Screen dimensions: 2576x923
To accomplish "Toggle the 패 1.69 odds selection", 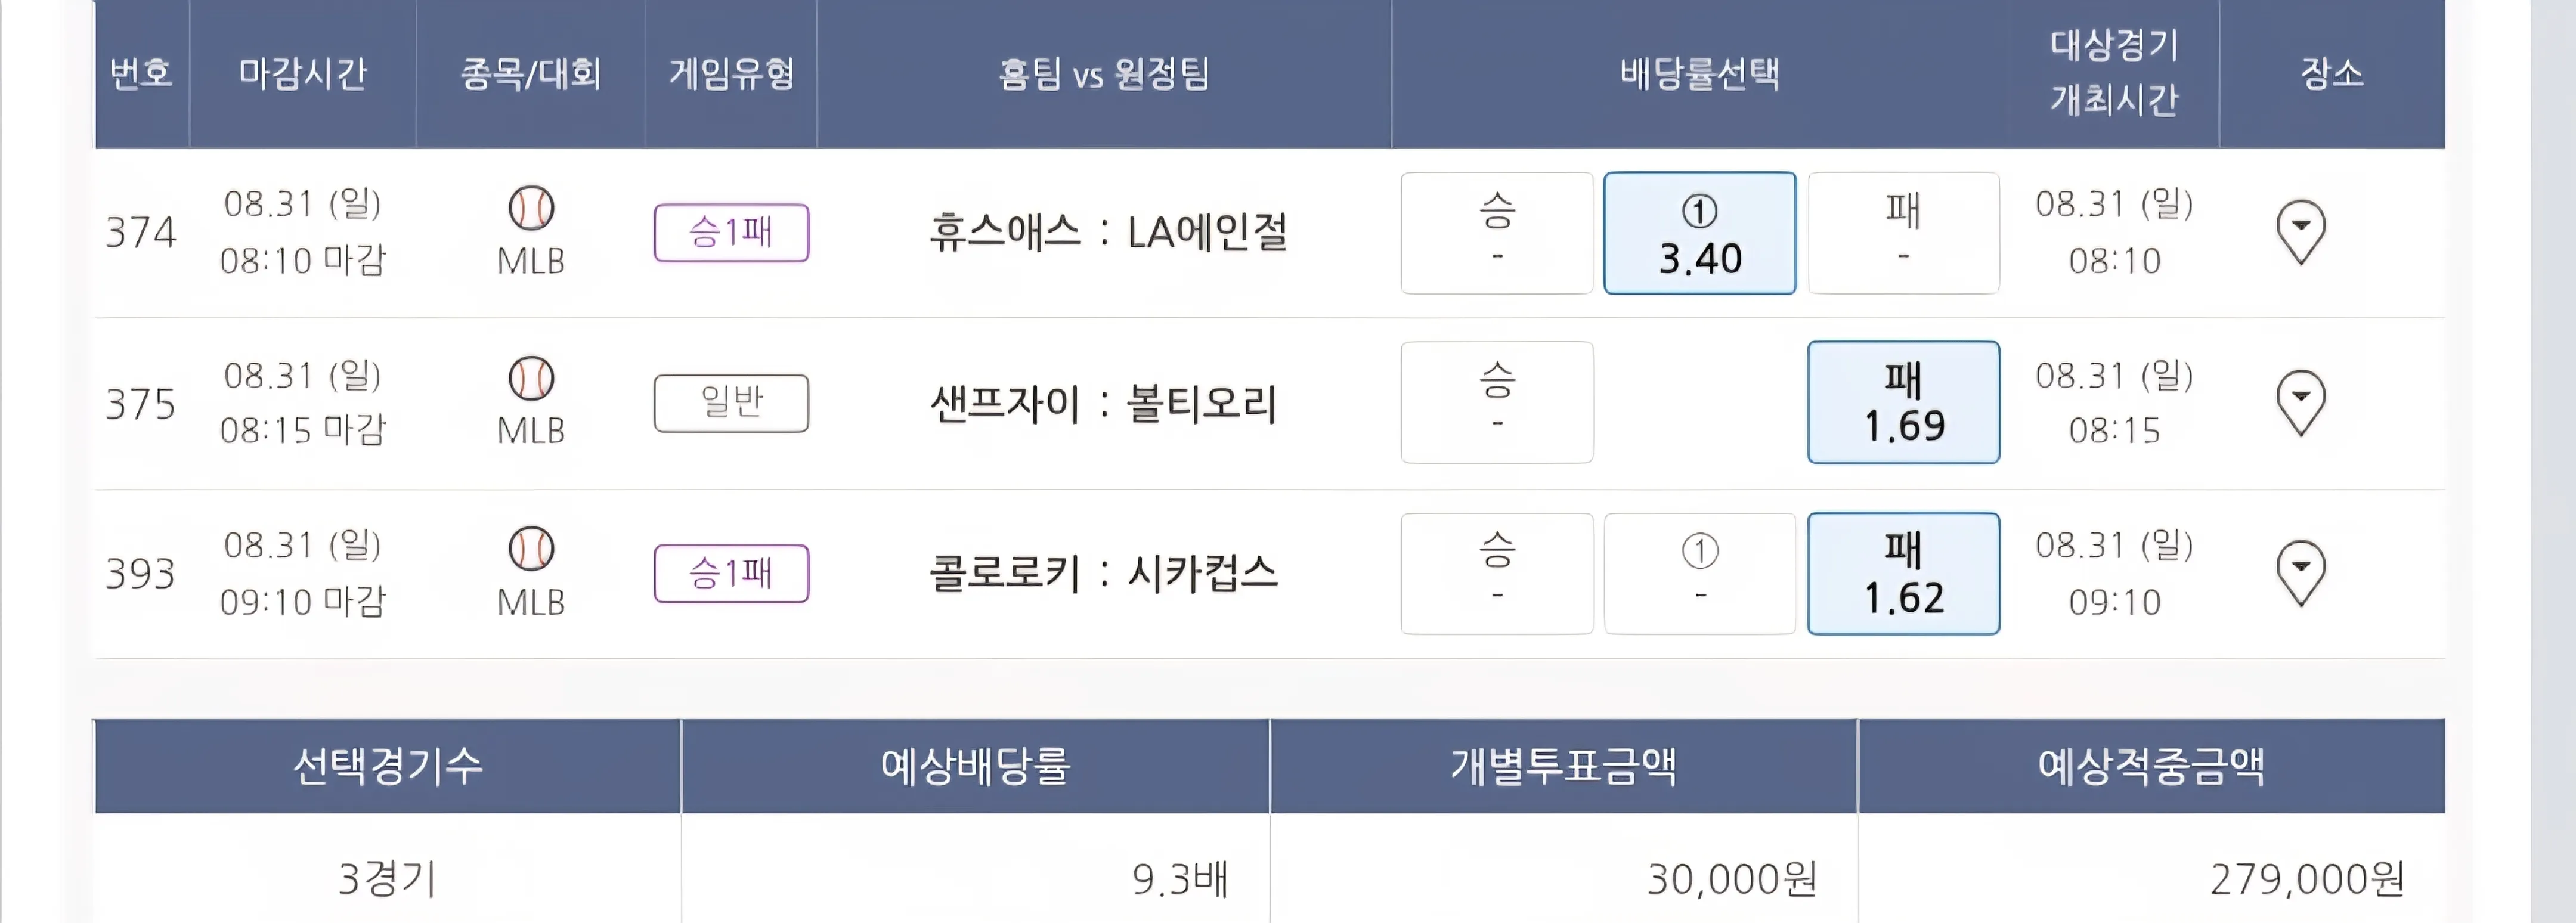I will point(1903,402).
